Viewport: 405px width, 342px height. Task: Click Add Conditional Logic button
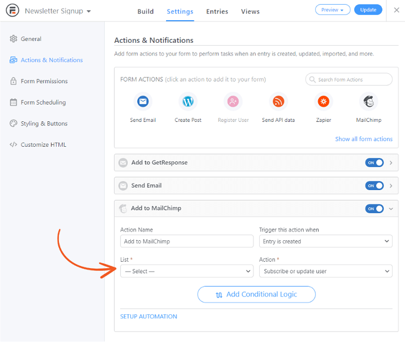pos(256,294)
